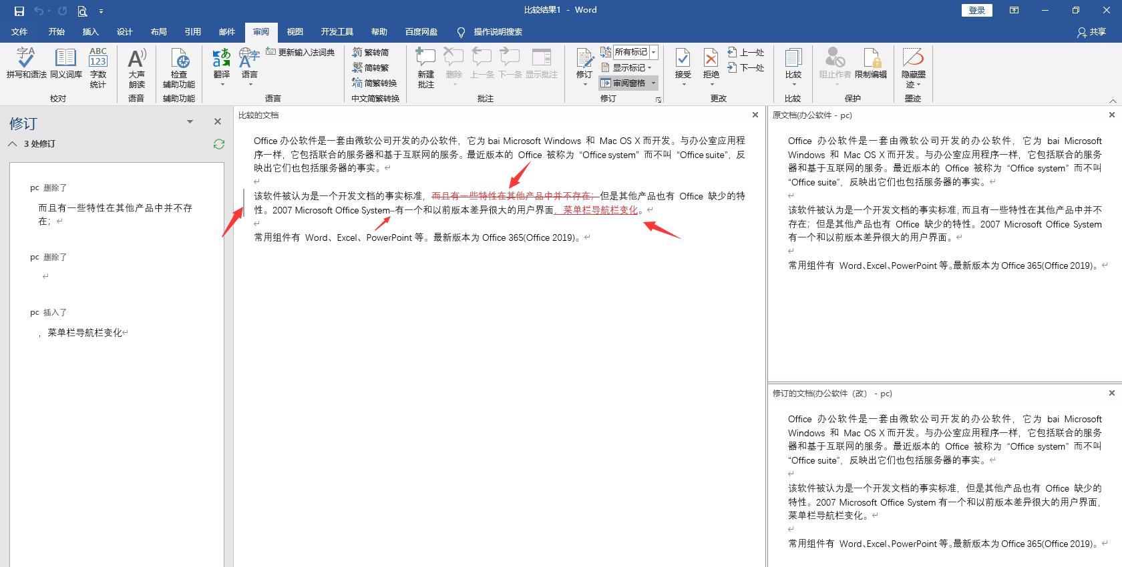
Task: Close the 修订 revisions pane
Action: click(217, 121)
